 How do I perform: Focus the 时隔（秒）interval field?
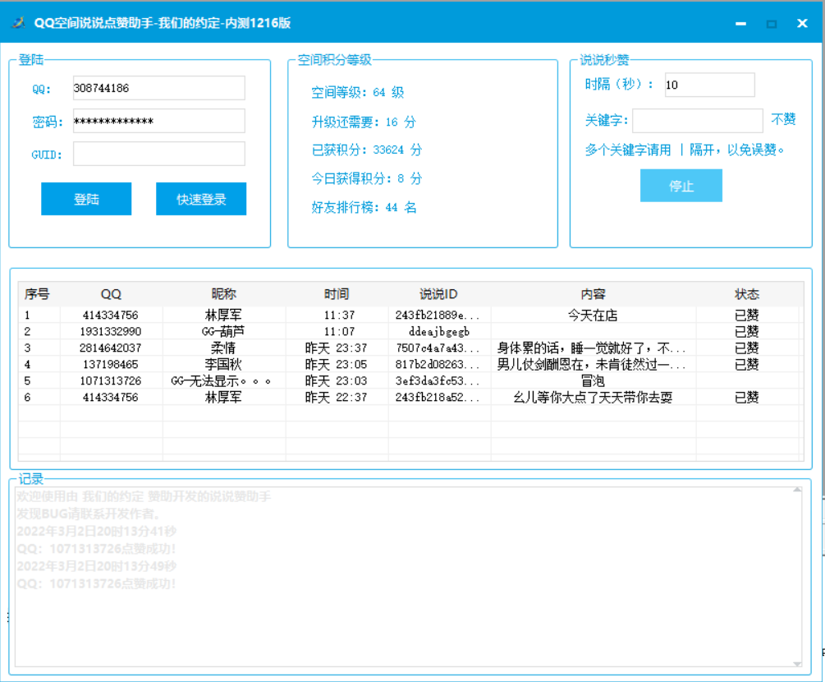[710, 85]
